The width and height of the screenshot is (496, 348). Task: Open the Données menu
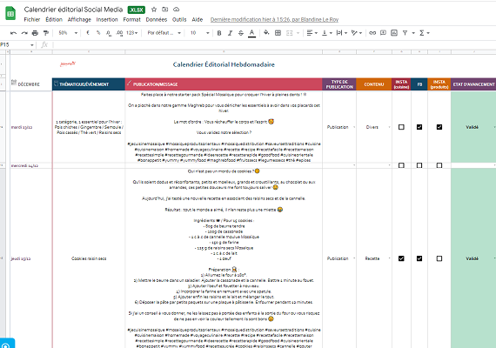tap(157, 20)
